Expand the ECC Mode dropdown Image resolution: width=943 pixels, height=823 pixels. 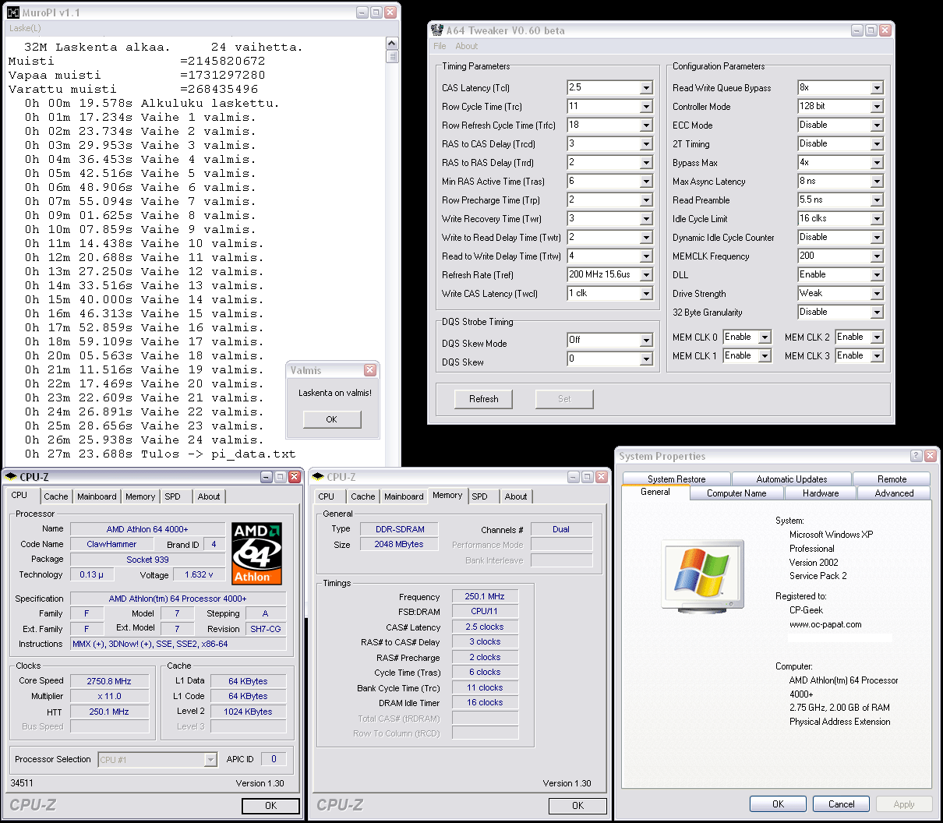click(877, 125)
